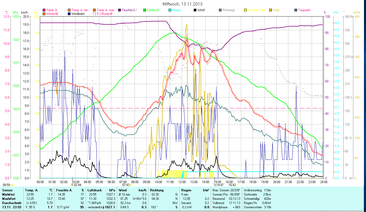
Task: Click the 'W/m²' axis unit label
Action: [356, 12]
